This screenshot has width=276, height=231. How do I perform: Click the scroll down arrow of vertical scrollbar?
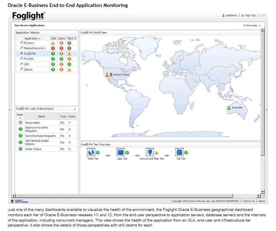(x=262, y=192)
